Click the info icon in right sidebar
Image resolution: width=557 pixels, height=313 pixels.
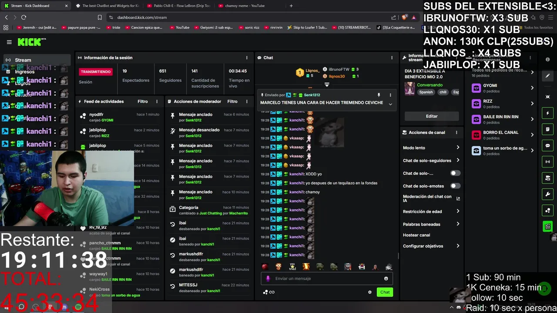click(548, 60)
